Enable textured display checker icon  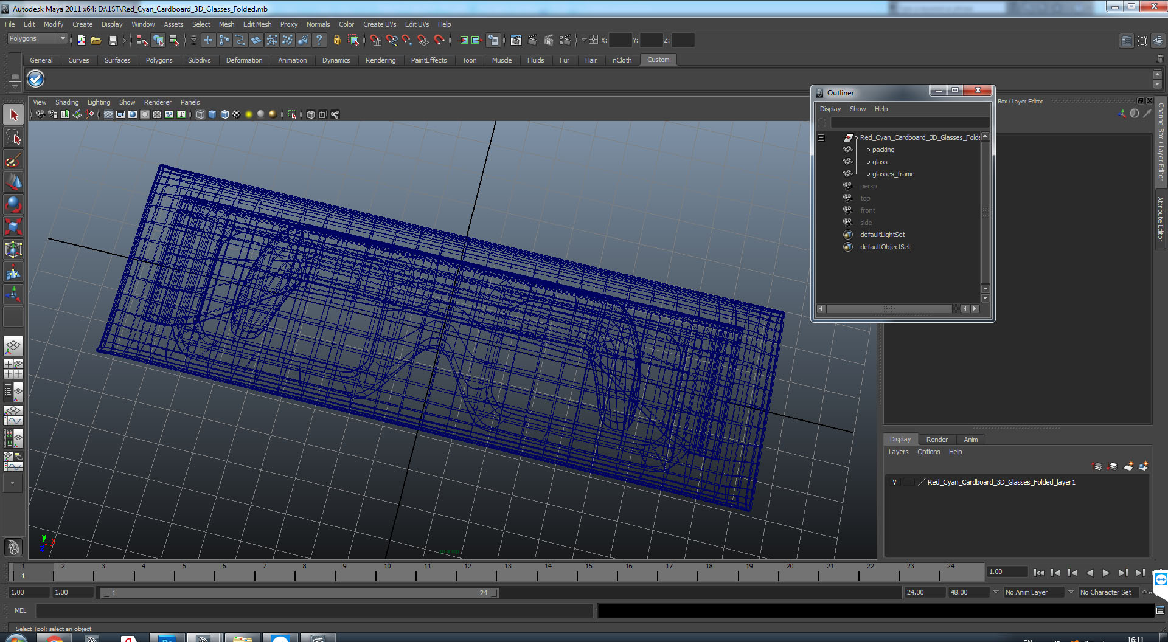point(237,114)
